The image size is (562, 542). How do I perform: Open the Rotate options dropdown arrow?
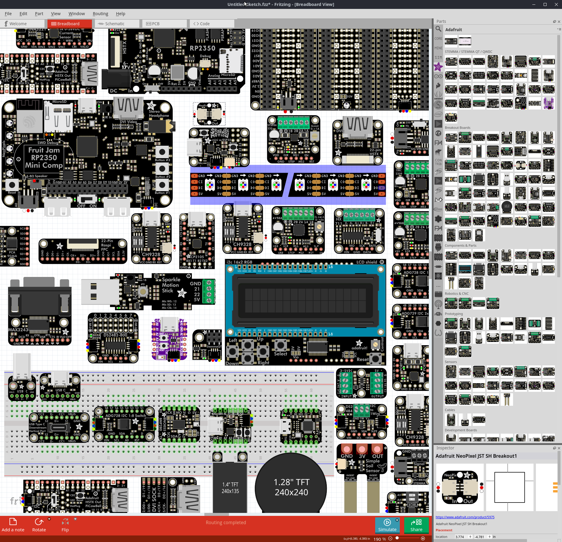click(x=49, y=519)
